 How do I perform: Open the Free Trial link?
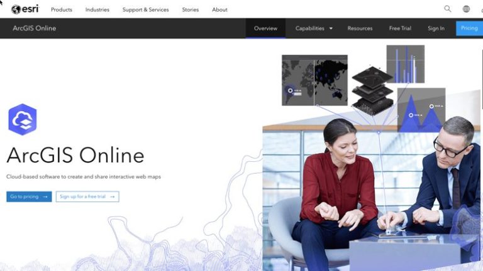point(400,28)
